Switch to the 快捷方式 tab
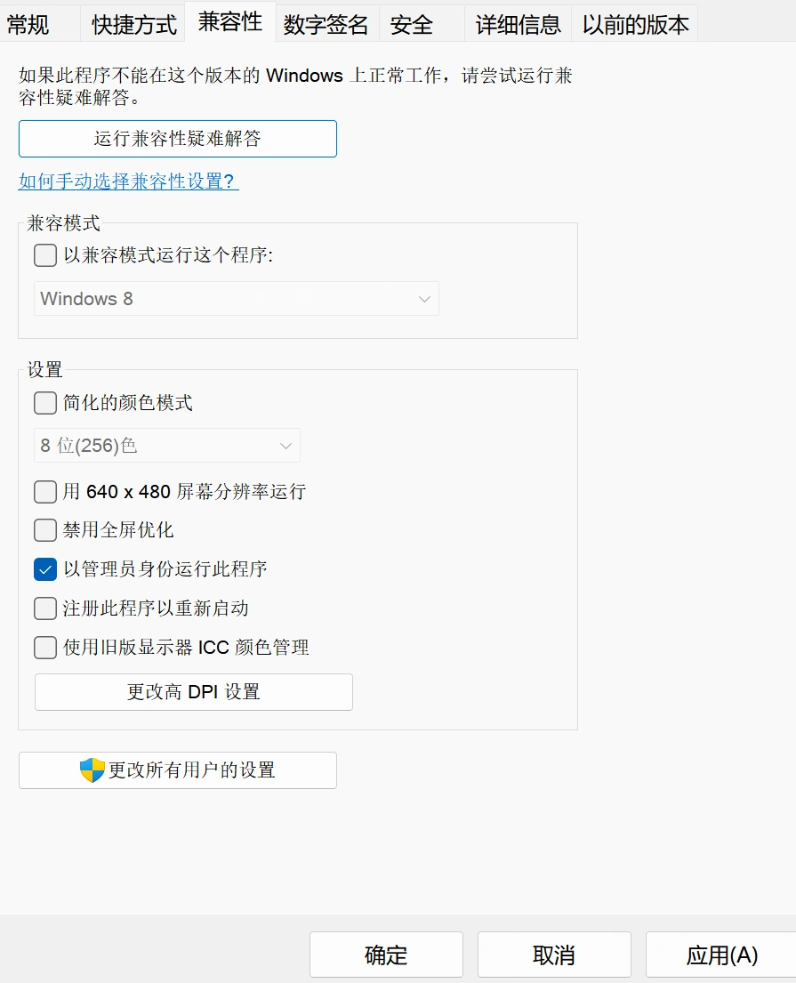Image resolution: width=796 pixels, height=983 pixels. [x=132, y=25]
